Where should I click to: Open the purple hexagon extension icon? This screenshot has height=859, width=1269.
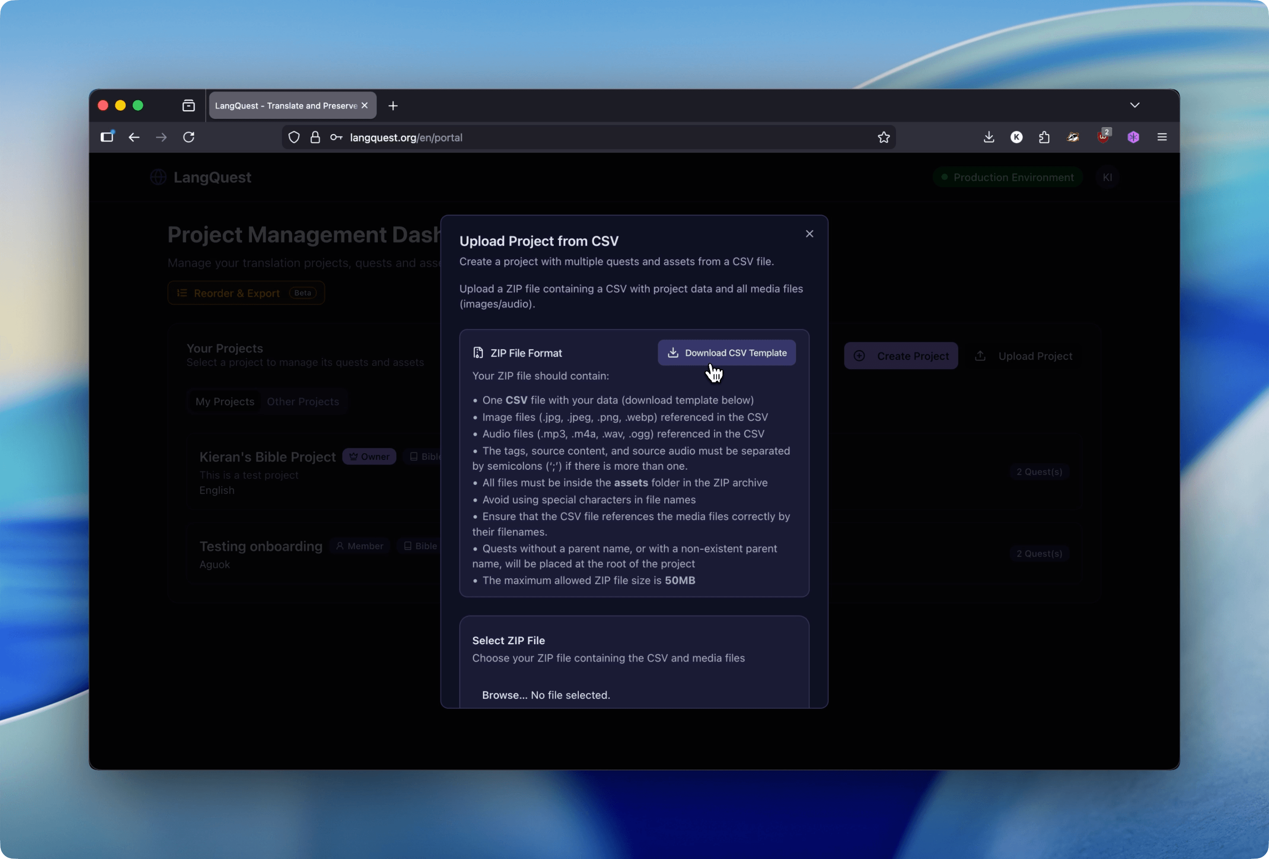point(1134,137)
